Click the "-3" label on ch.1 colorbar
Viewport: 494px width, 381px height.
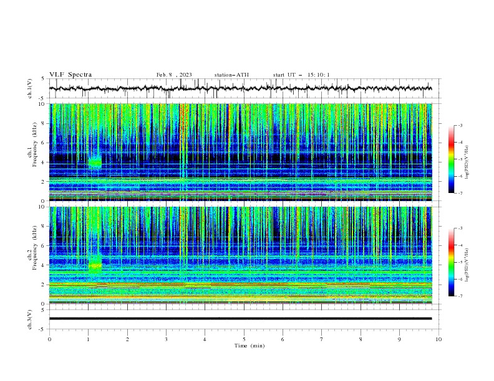tap(460, 125)
